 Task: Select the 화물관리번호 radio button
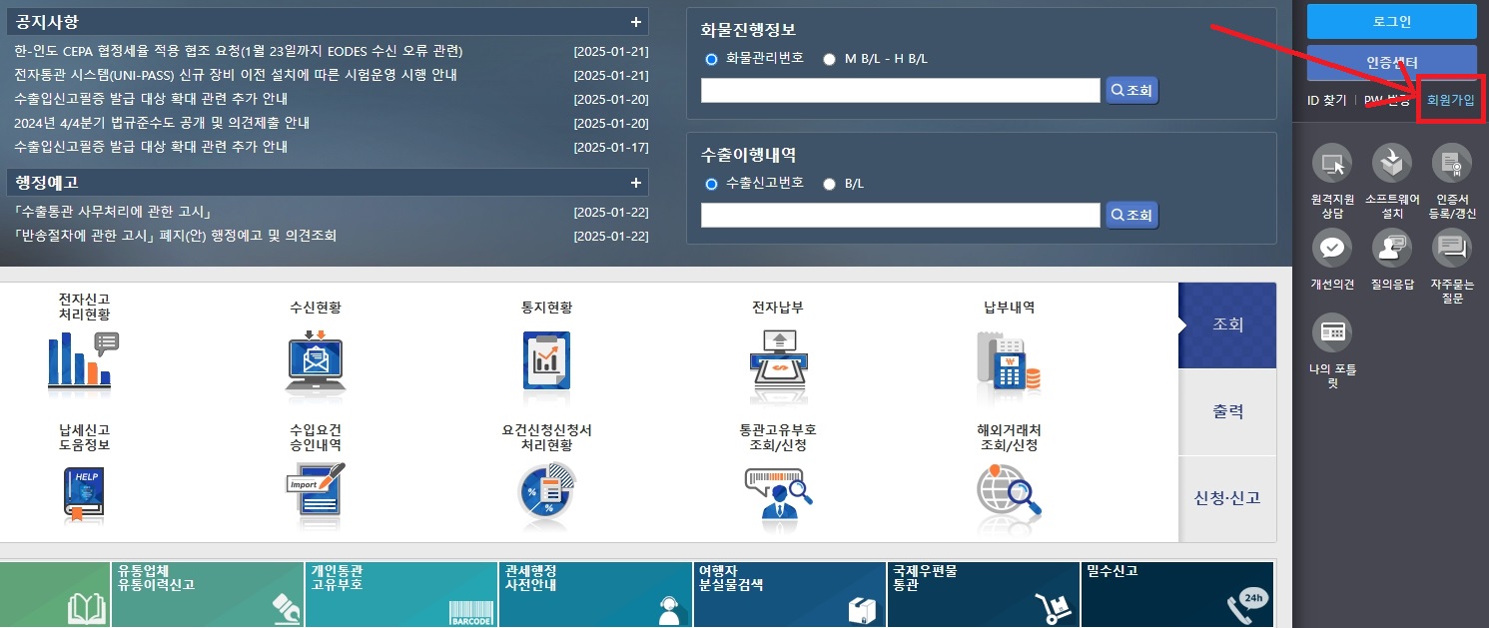click(x=710, y=59)
